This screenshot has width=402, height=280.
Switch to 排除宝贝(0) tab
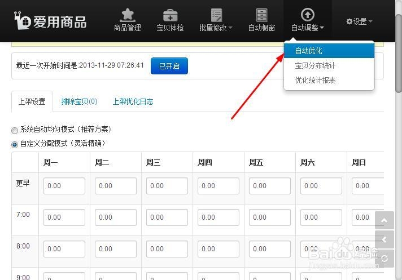click(x=80, y=101)
